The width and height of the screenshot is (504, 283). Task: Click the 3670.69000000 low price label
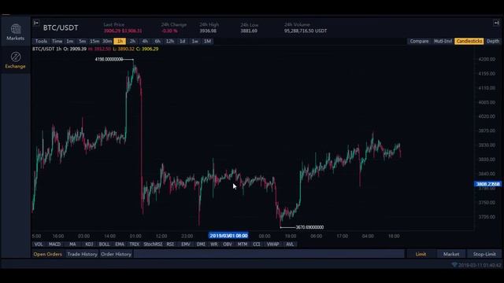coord(309,227)
